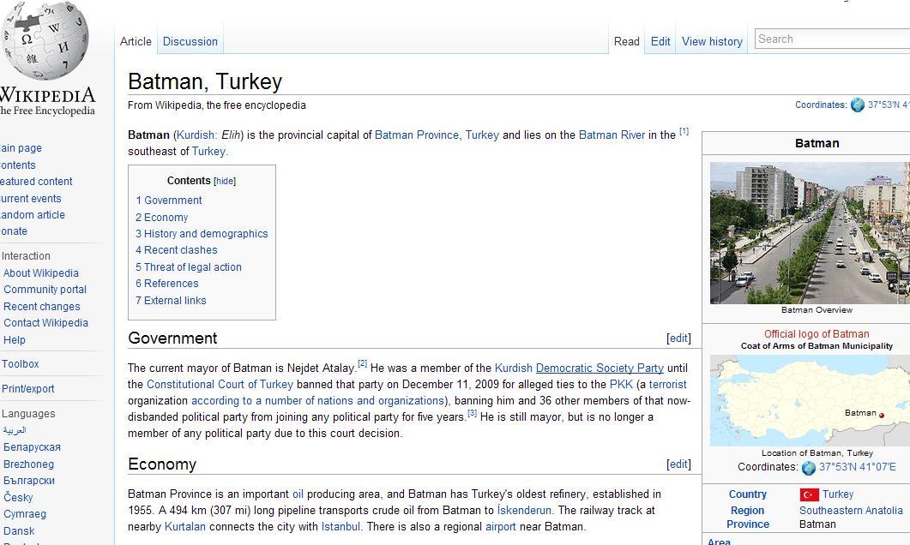Screen dimensions: 910x545
Task: Open the Kurtalan link
Action: pos(185,527)
